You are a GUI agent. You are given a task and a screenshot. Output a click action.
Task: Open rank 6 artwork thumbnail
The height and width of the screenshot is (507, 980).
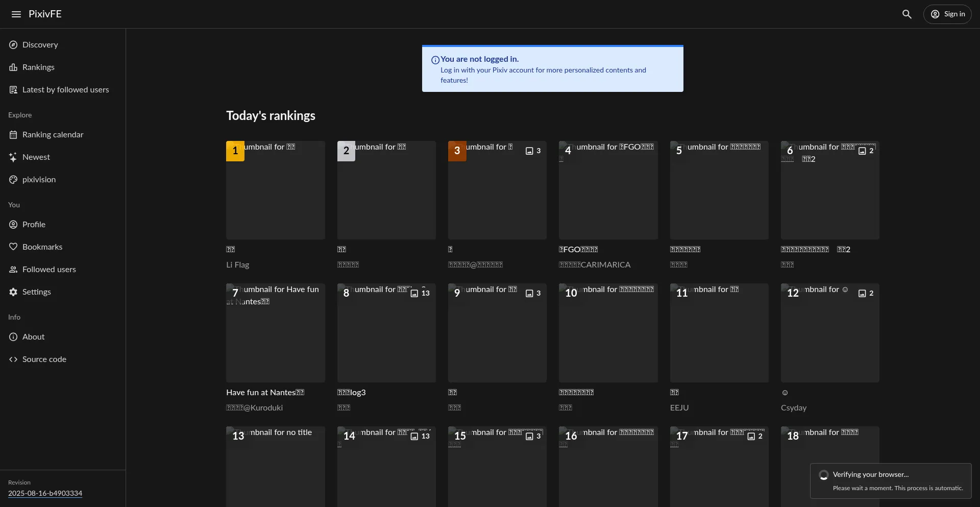(830, 190)
